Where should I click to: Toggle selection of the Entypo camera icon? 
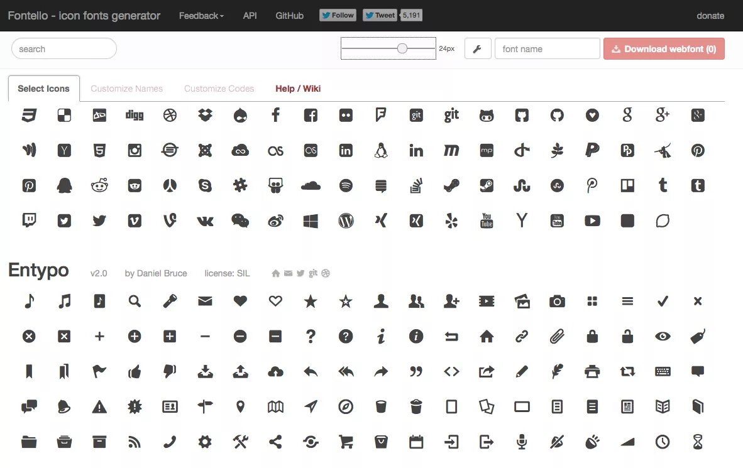point(556,301)
